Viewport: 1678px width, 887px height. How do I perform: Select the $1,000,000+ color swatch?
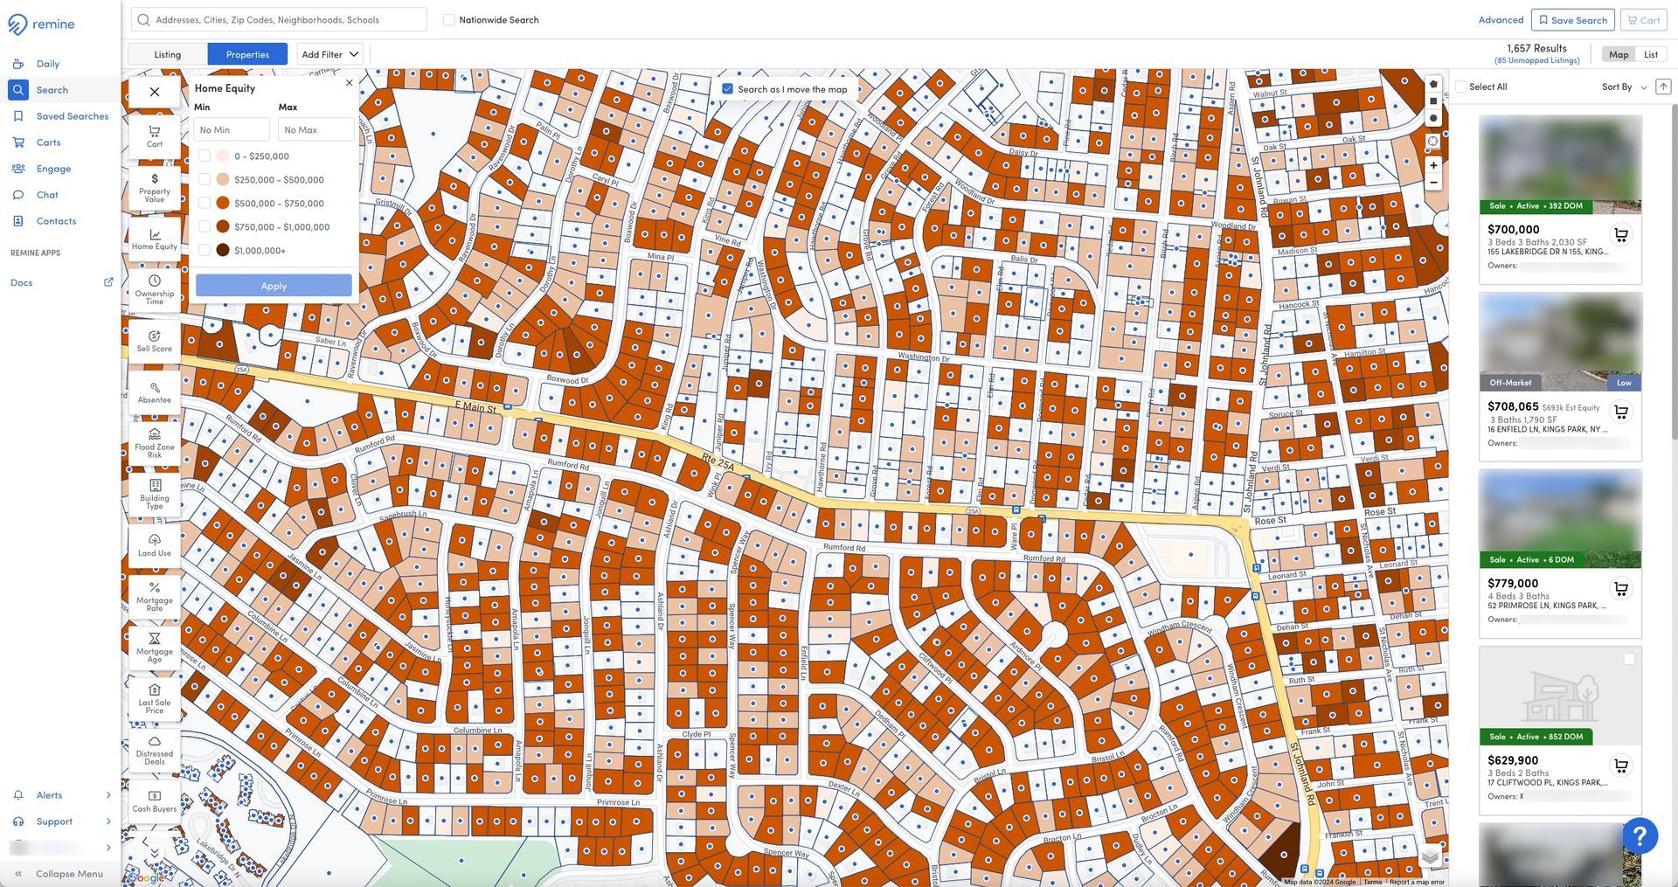(x=224, y=249)
